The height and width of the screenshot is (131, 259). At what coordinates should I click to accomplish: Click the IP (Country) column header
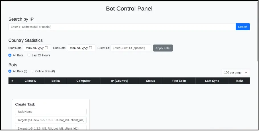[119, 81]
